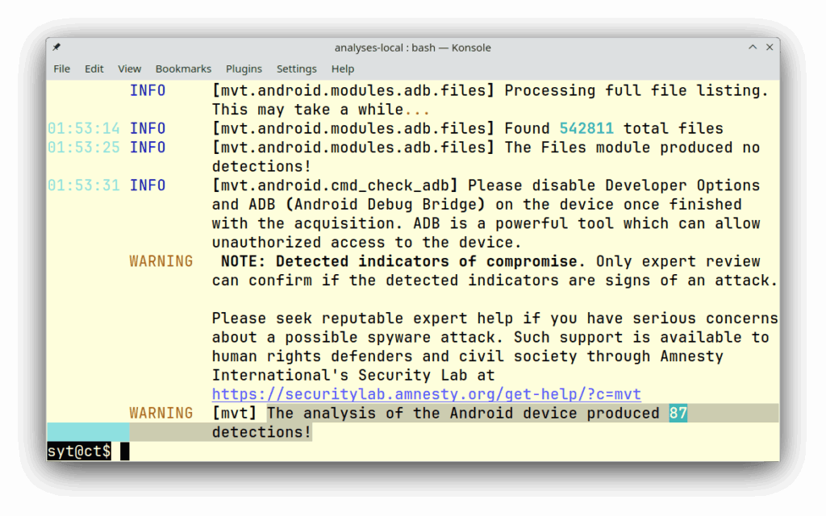
Task: Click the shade/roll-up caret icon
Action: [x=752, y=47]
